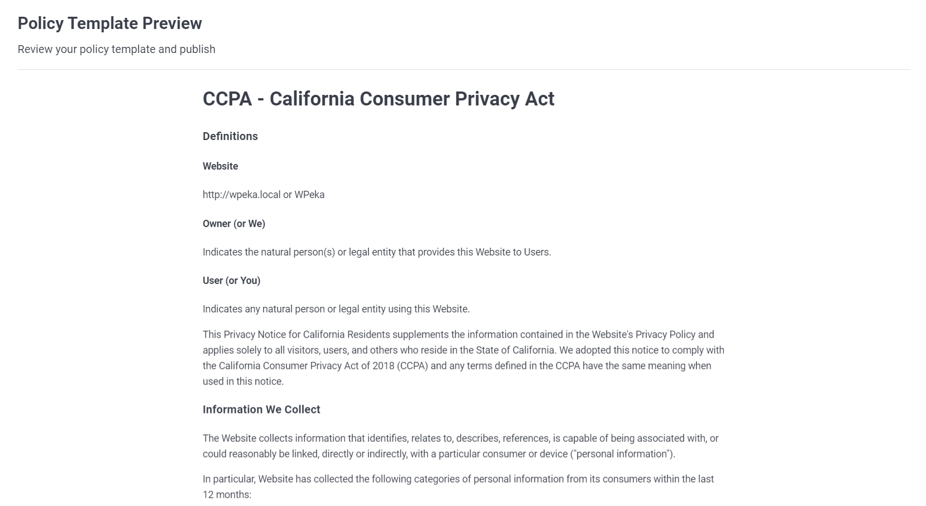Click 'This Privacy Notice for California Residents' text
Image resolution: width=926 pixels, height=506 pixels.
coord(296,335)
